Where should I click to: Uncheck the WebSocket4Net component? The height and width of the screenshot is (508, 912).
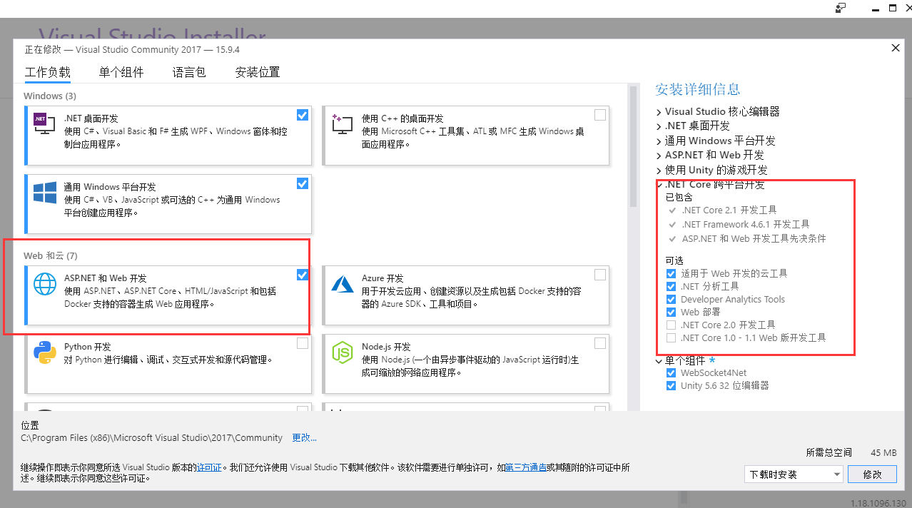671,372
